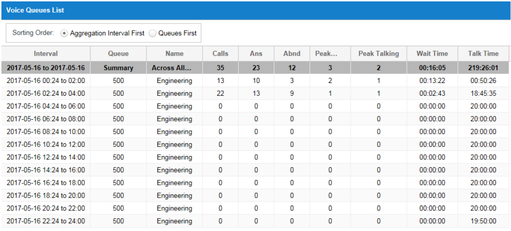This screenshot has height=231, width=511.
Task: Select the 22:24 to 24:00 interval row
Action: coord(255,221)
